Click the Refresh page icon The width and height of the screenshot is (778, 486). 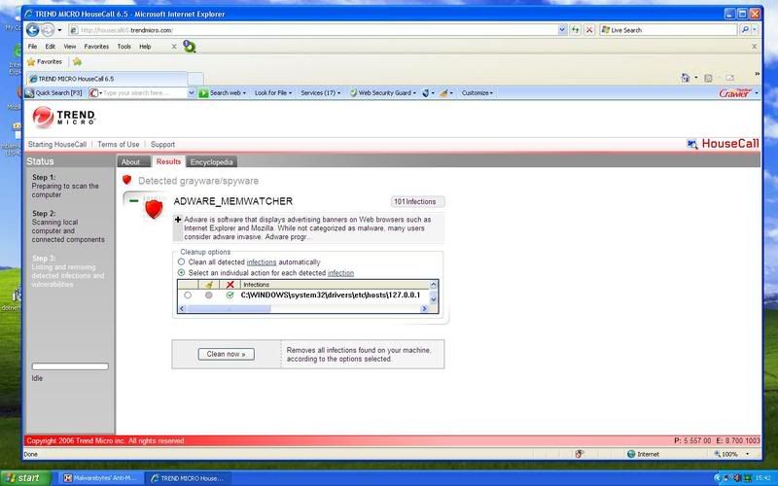click(x=575, y=30)
